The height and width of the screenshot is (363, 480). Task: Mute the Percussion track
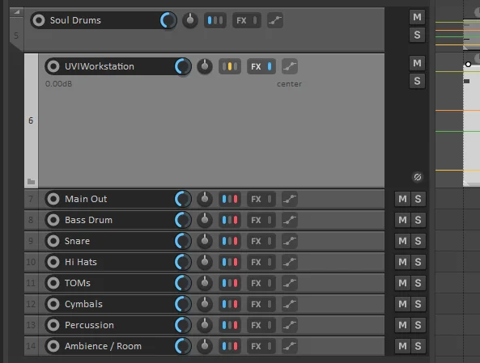402,325
